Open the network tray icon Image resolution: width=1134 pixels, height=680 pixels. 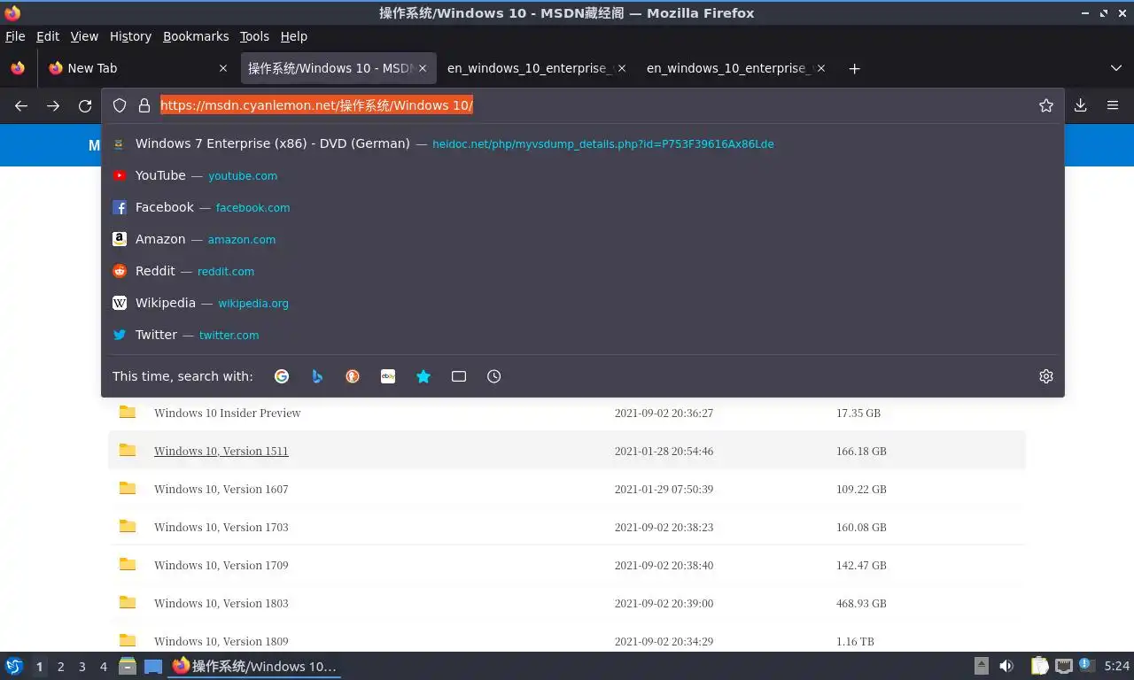1064,666
